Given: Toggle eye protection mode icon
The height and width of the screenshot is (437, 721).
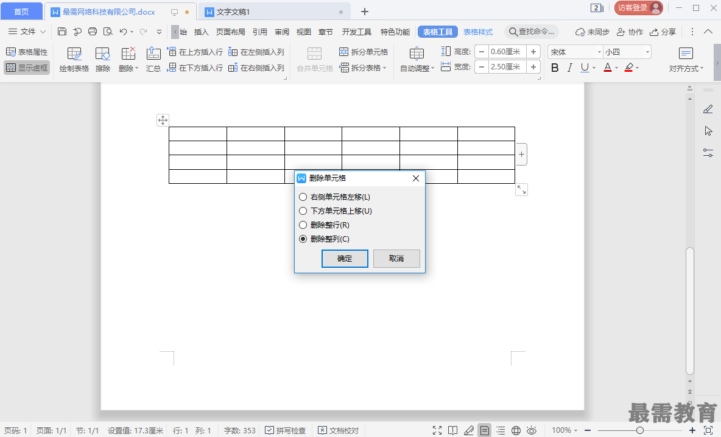Looking at the screenshot, I should coord(532,430).
